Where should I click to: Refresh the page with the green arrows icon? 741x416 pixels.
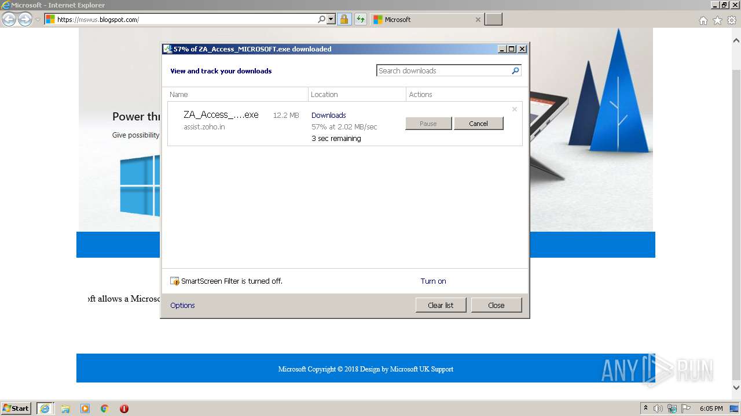pos(361,20)
